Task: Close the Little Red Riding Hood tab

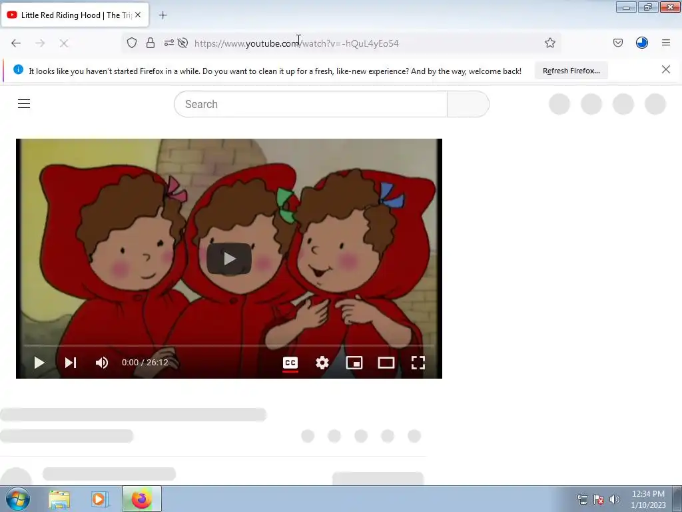Action: [138, 15]
